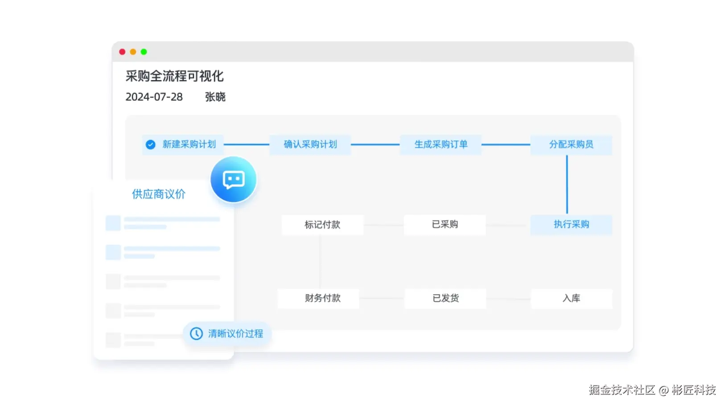Screen dimensions: 727x407
Task: Click the chat bubble icon near 供应商议价
Action: [233, 179]
